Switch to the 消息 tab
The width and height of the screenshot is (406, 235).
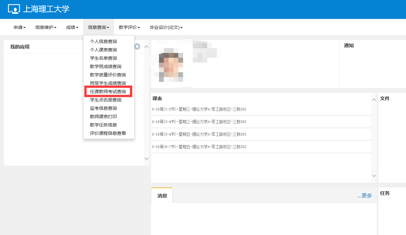point(162,196)
